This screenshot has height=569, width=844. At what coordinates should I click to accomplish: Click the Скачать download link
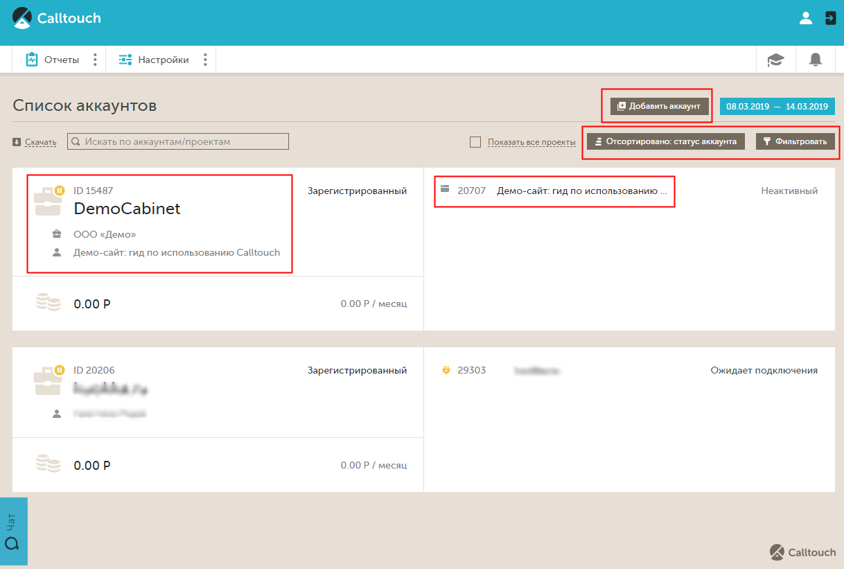coord(40,142)
